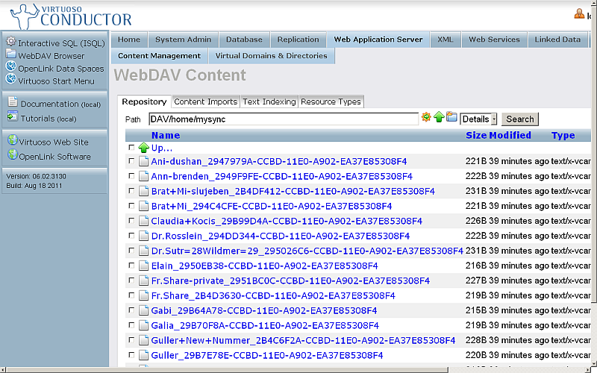Click the Interactive SQL gear icon
597x373 pixels.
[11, 43]
